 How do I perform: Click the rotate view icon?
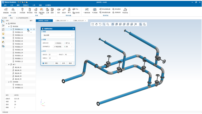100,24
